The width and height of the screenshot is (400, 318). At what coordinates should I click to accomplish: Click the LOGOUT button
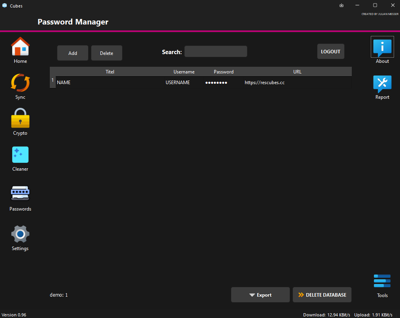pyautogui.click(x=330, y=51)
